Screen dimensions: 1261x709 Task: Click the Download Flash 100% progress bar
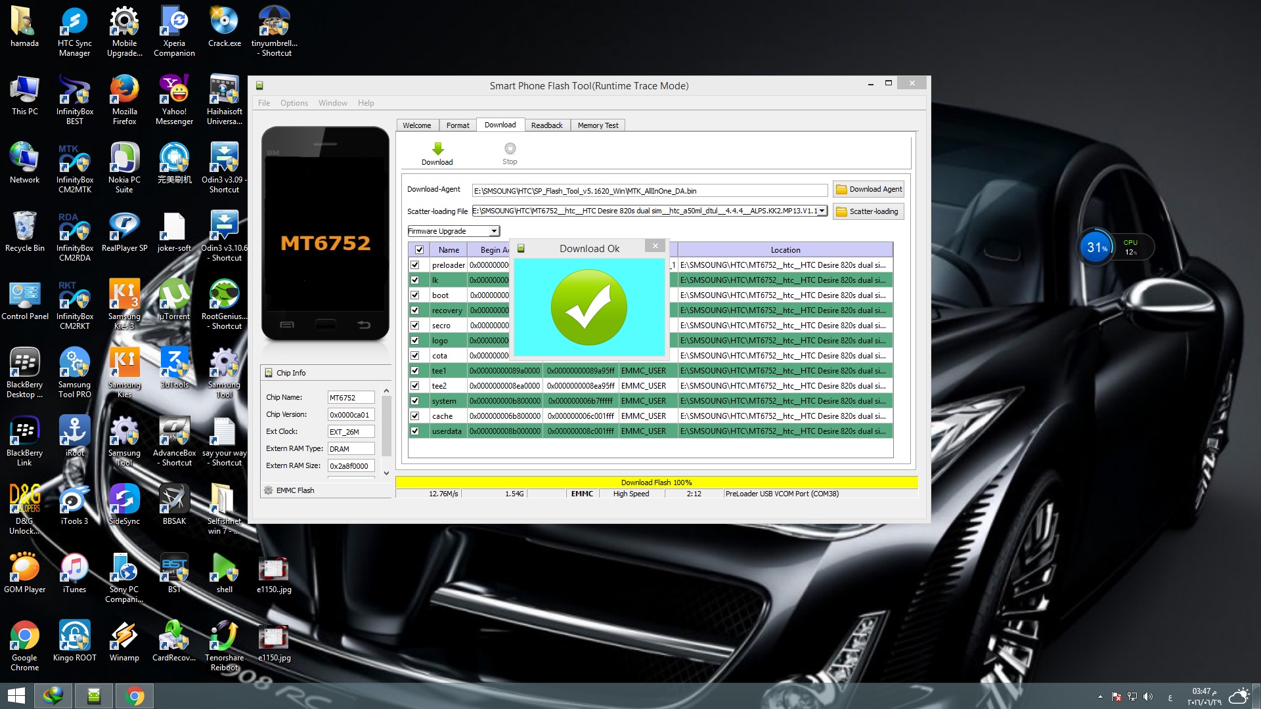[x=656, y=483]
